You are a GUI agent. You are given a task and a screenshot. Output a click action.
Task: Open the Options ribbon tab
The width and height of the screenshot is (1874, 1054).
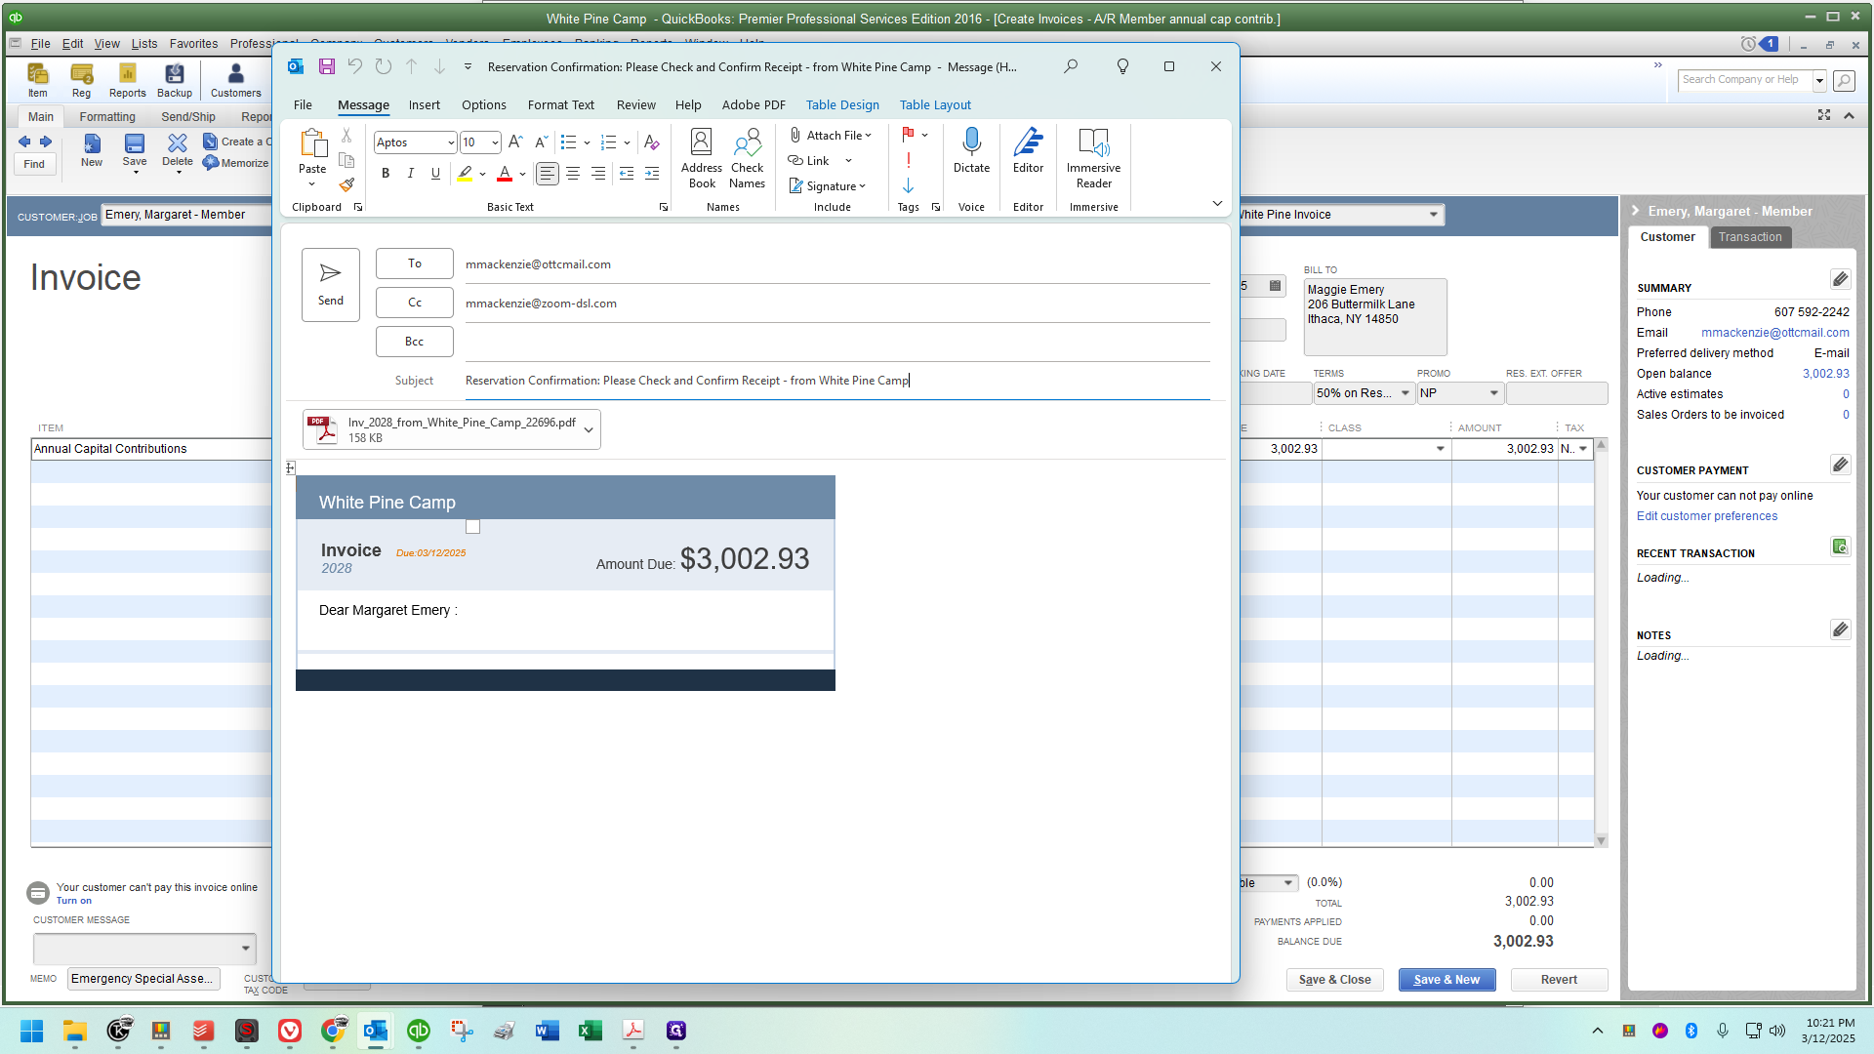[484, 105]
